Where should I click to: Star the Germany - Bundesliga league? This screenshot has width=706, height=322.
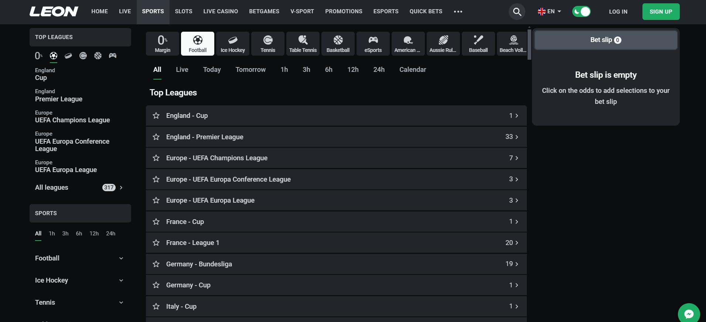[156, 264]
